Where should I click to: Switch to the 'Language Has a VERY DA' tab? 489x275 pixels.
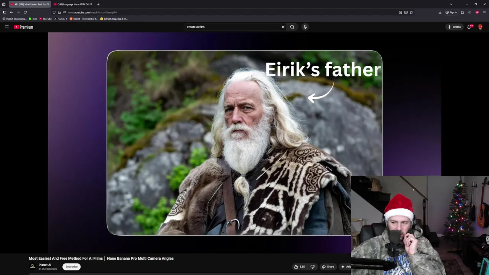[73, 4]
